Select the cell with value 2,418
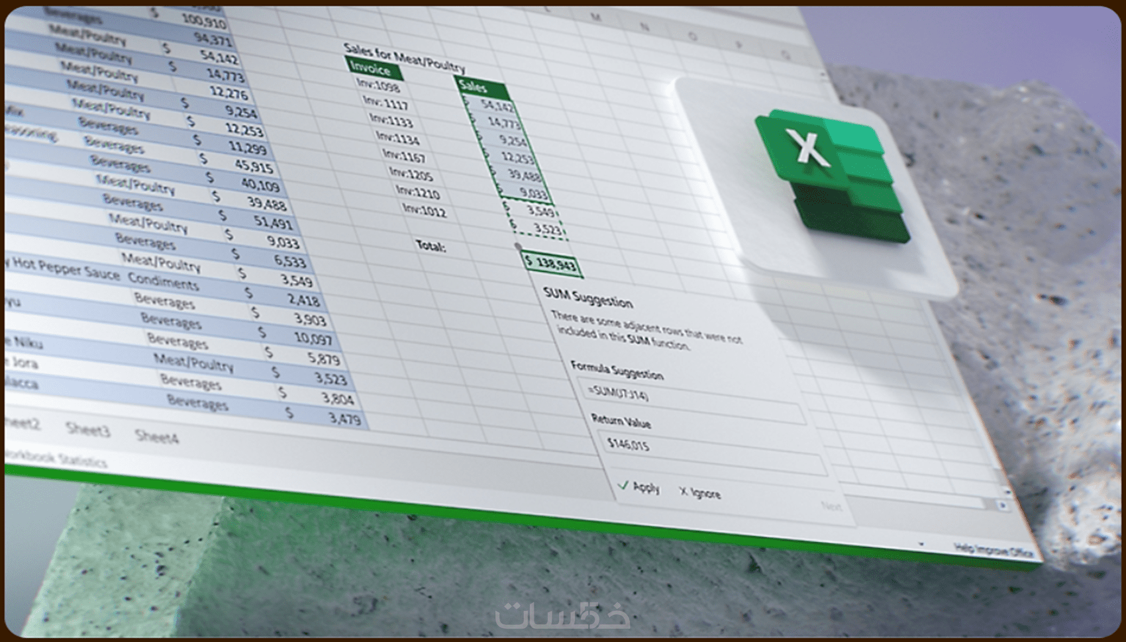The image size is (1126, 642). point(303,300)
